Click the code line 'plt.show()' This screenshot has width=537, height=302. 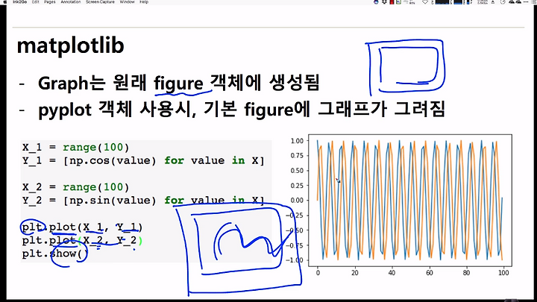[54, 254]
